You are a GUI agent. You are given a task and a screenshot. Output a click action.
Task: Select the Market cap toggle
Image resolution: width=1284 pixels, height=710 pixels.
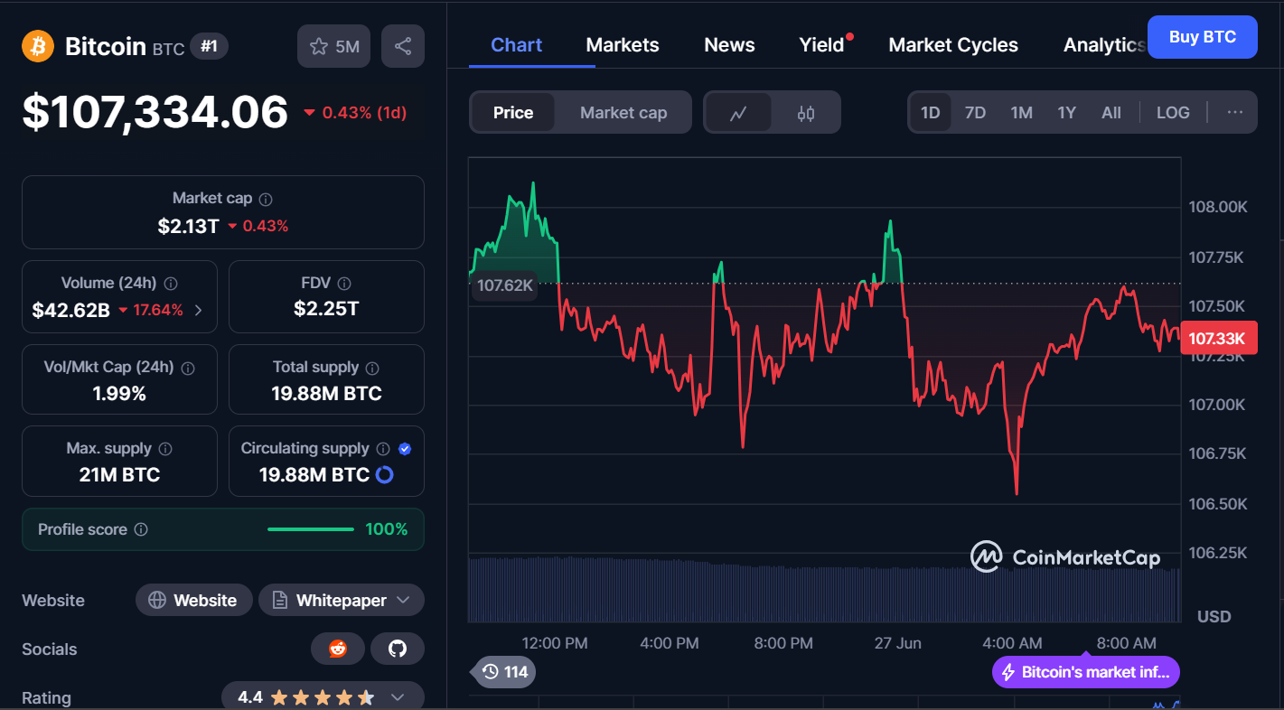[x=623, y=113]
